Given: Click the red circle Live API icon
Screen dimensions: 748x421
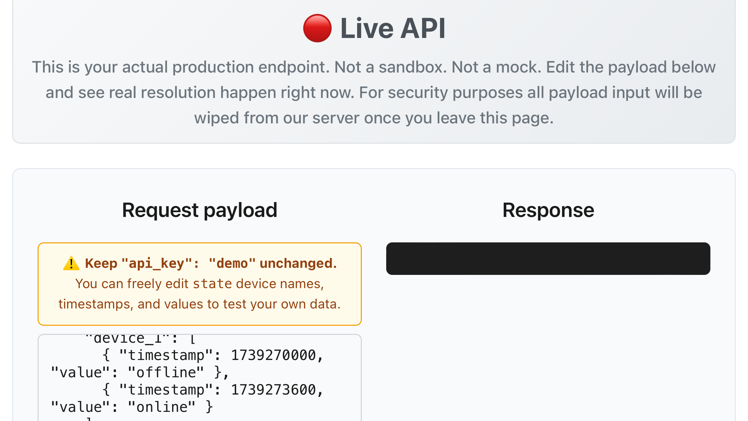Looking at the screenshot, I should (x=317, y=28).
